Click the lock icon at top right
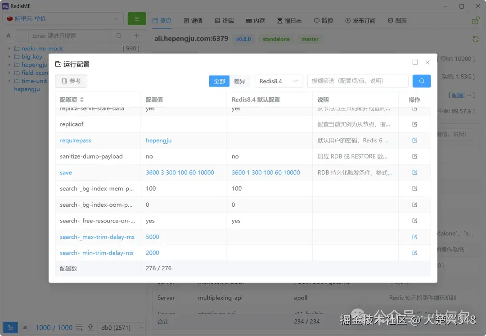486x336 pixels. 476,20
